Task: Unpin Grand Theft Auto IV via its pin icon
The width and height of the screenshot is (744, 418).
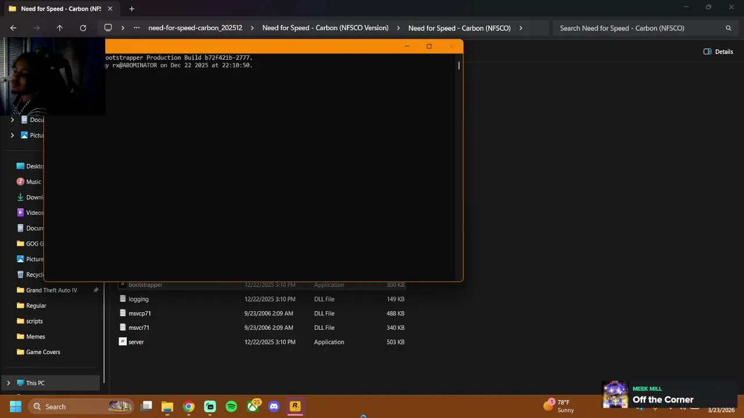Action: 96,290
